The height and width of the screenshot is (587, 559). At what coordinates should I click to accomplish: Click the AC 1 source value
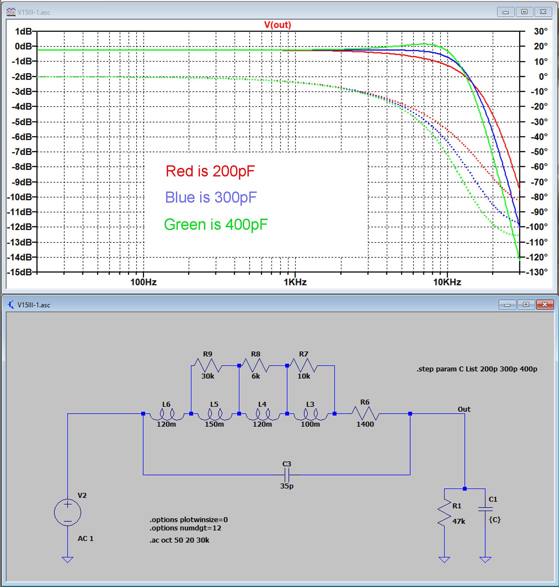[x=85, y=538]
